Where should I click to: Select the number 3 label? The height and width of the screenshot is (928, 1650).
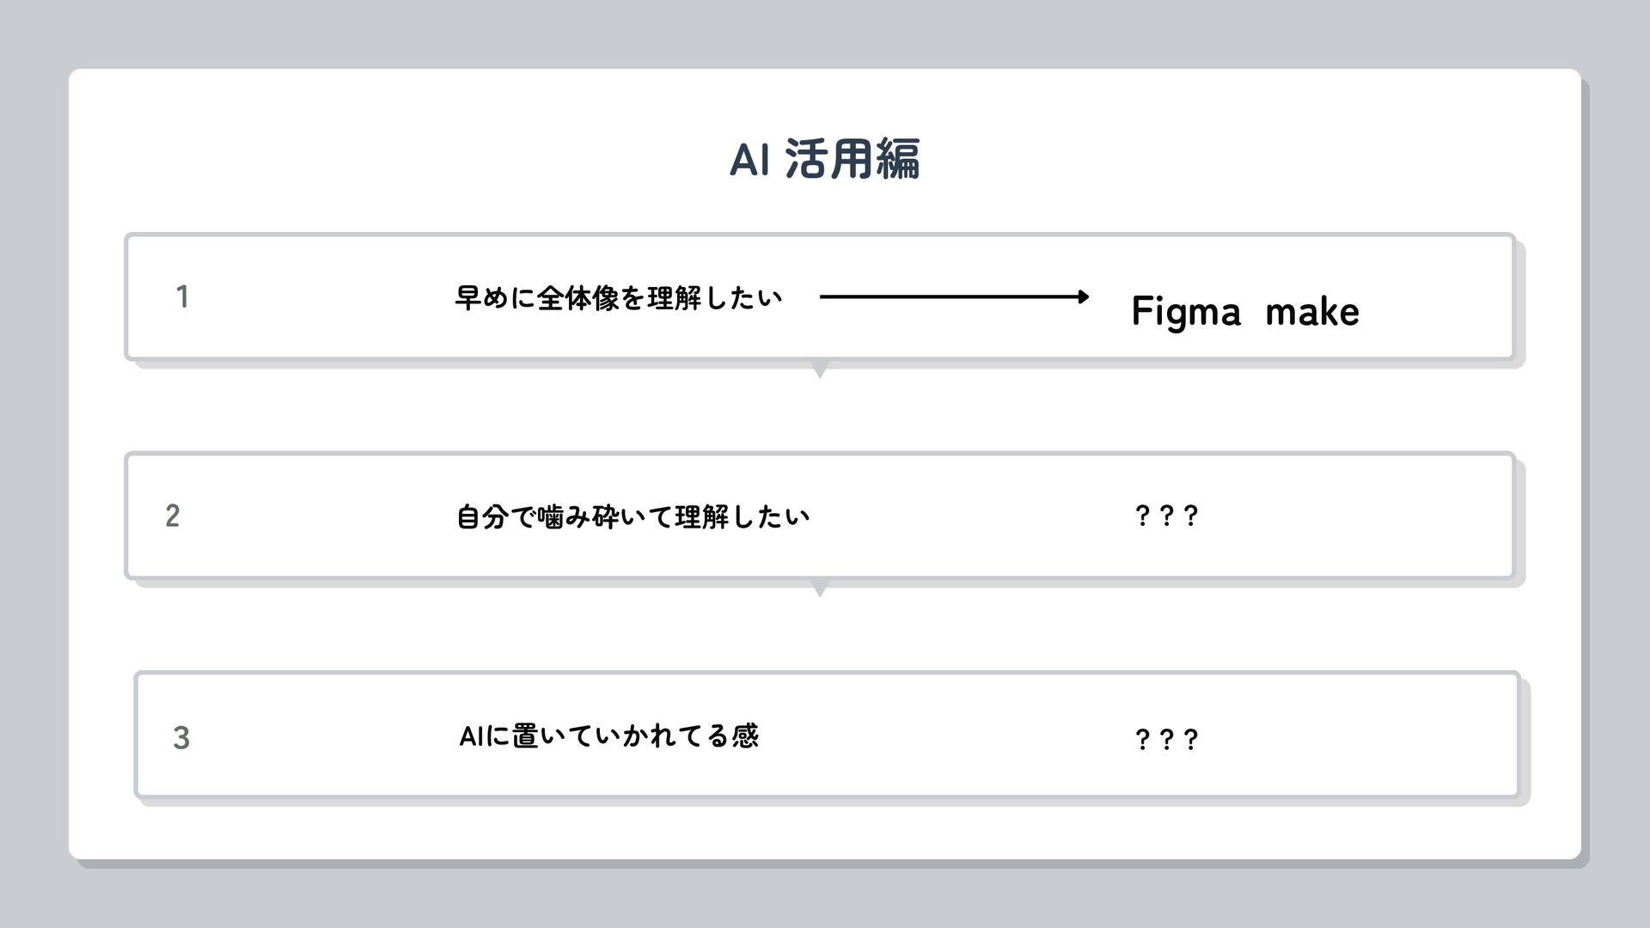(x=181, y=737)
